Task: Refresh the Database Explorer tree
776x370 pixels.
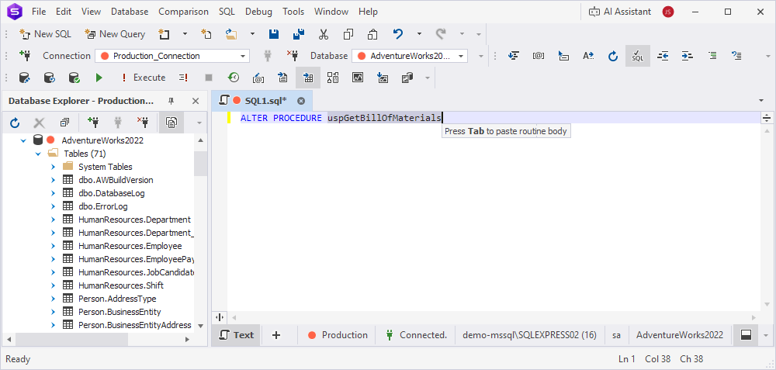Action: pyautogui.click(x=15, y=123)
